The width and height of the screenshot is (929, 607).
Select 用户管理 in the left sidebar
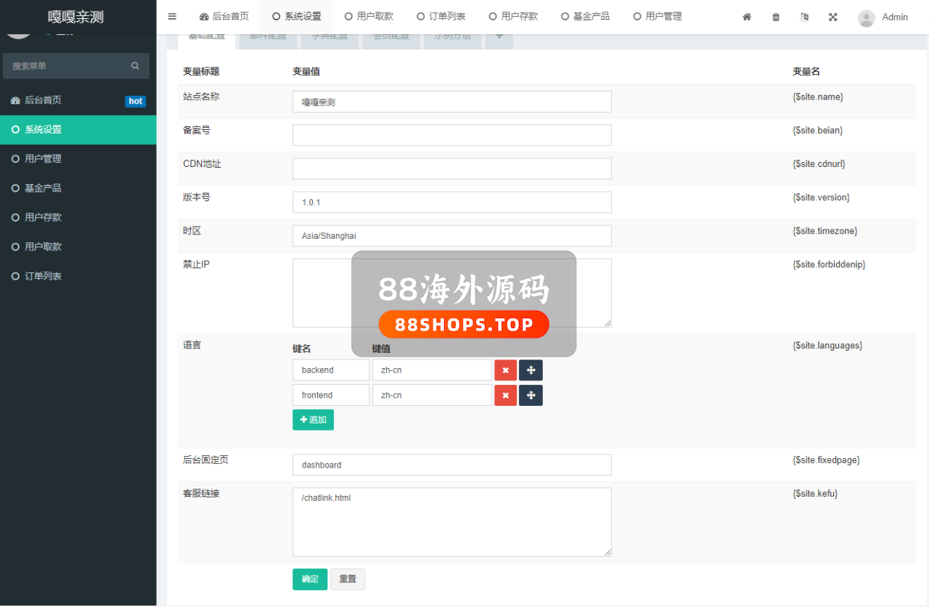click(x=43, y=159)
